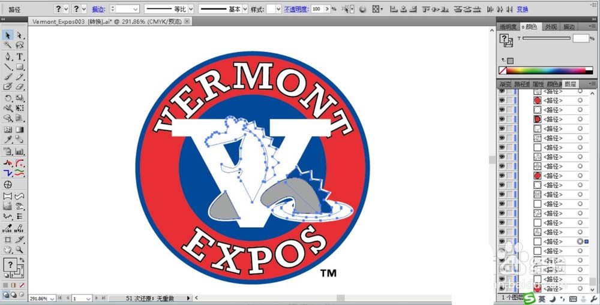Viewport: 600px width, 305px height.
Task: Select the Selection tool (black arrow)
Action: click(x=8, y=35)
